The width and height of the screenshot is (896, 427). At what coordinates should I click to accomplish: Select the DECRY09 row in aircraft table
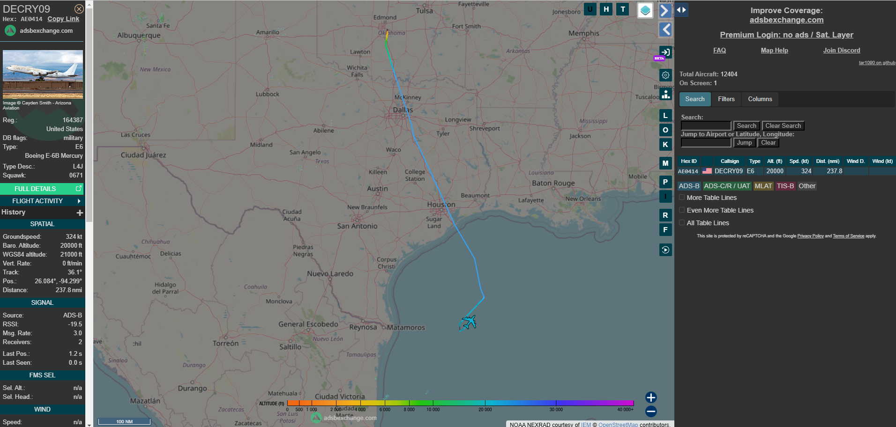[786, 171]
